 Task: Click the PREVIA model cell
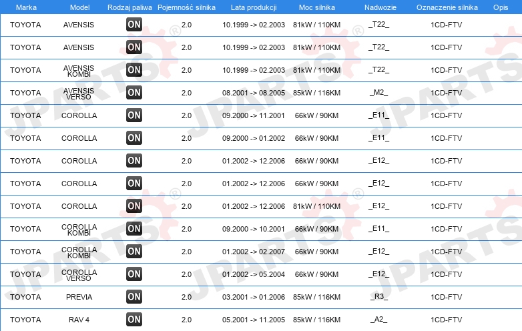(x=79, y=297)
